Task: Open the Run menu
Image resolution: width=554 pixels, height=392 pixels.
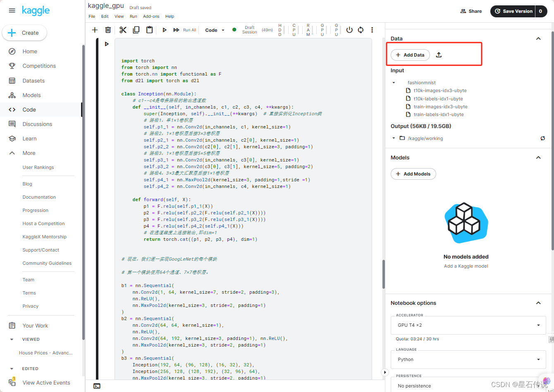Action: coord(133,17)
